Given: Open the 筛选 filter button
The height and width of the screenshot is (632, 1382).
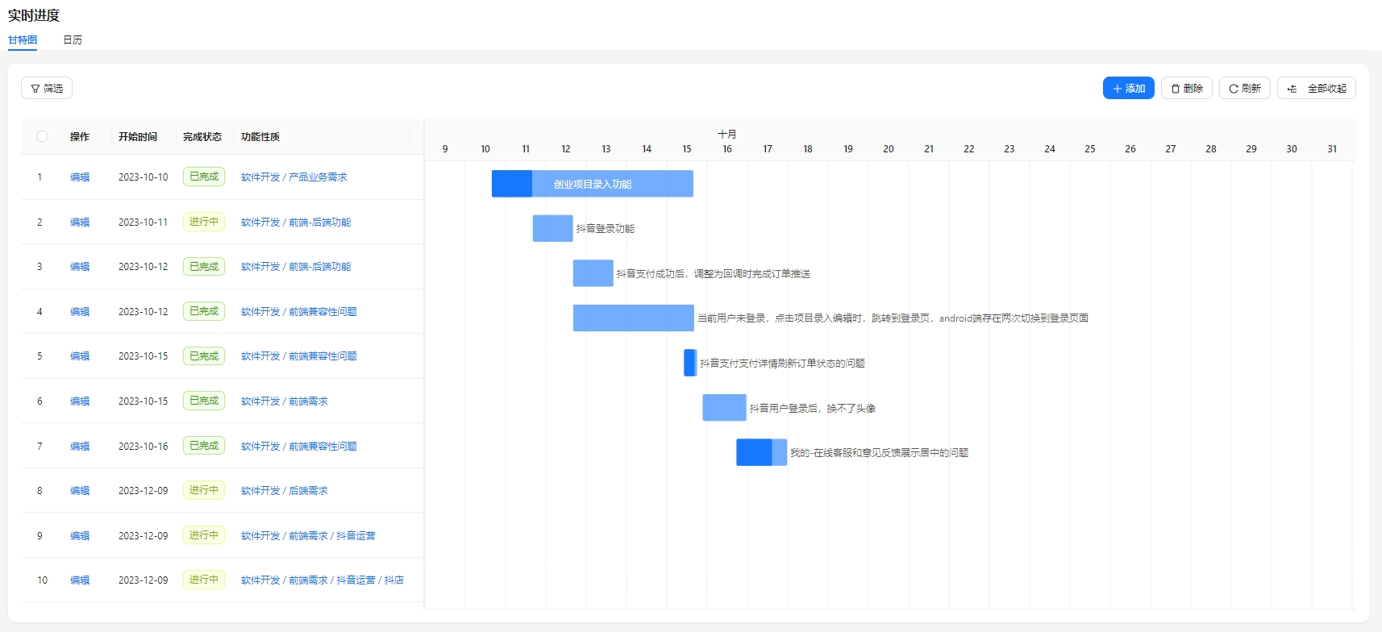Looking at the screenshot, I should (x=47, y=88).
